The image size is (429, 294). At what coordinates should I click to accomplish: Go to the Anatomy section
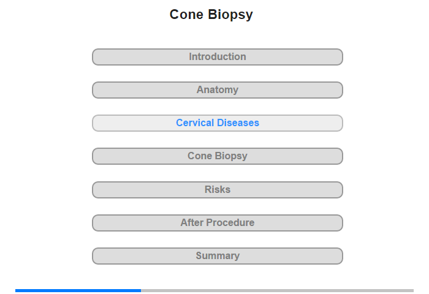point(217,90)
